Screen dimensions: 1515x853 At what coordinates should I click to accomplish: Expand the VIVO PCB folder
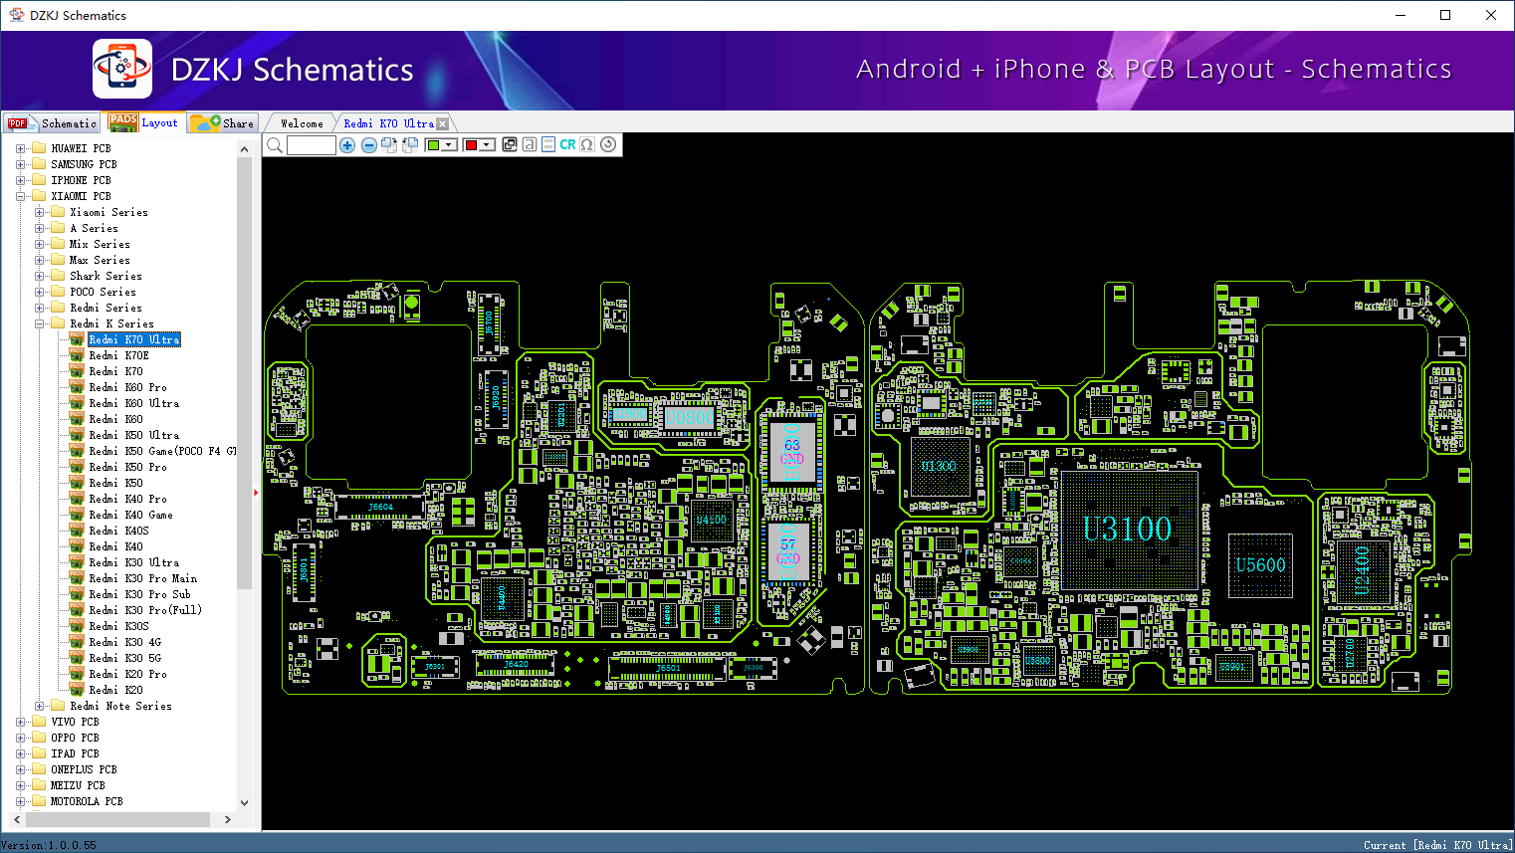(20, 722)
